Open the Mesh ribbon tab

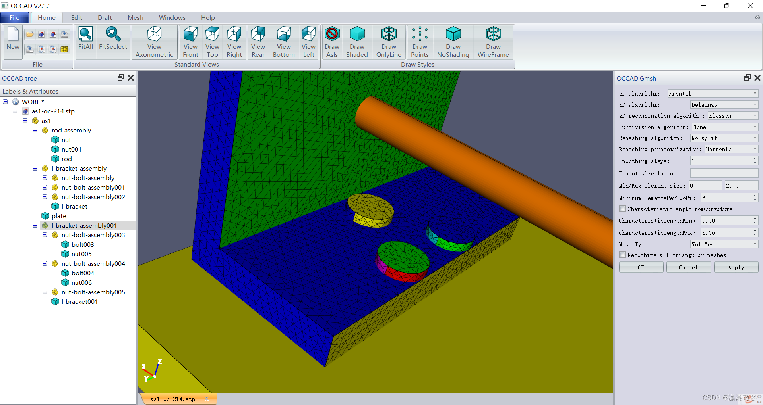click(x=135, y=17)
